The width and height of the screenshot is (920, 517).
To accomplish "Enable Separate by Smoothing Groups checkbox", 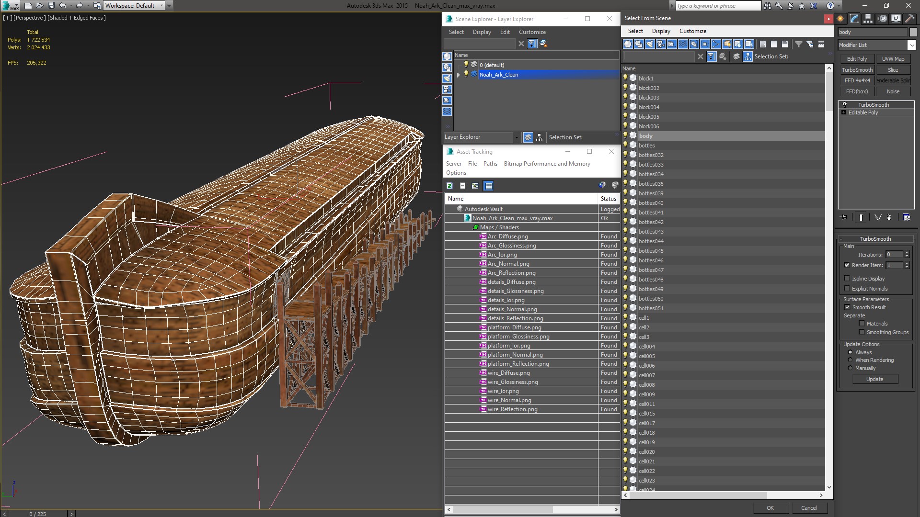I will click(862, 332).
